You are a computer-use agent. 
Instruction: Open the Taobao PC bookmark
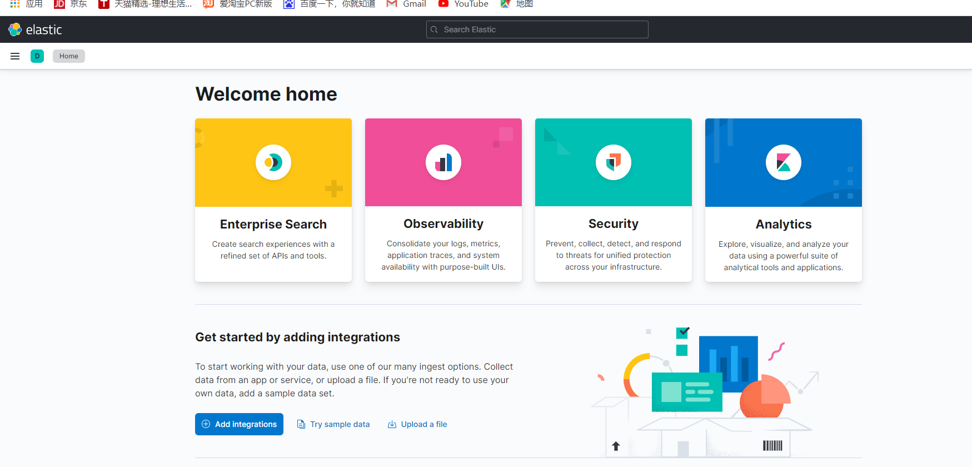pos(238,4)
